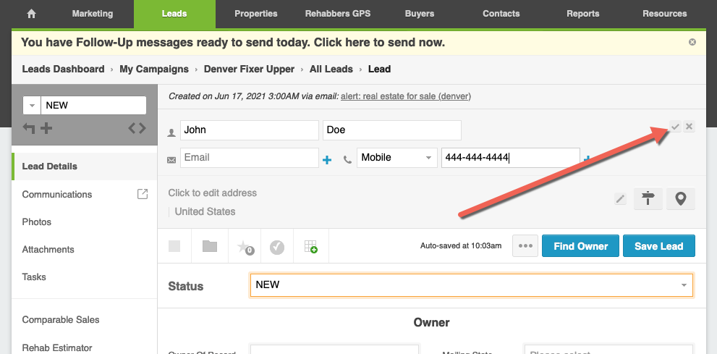Click the 'Click to edit address' text
The width and height of the screenshot is (717, 354).
tap(213, 193)
